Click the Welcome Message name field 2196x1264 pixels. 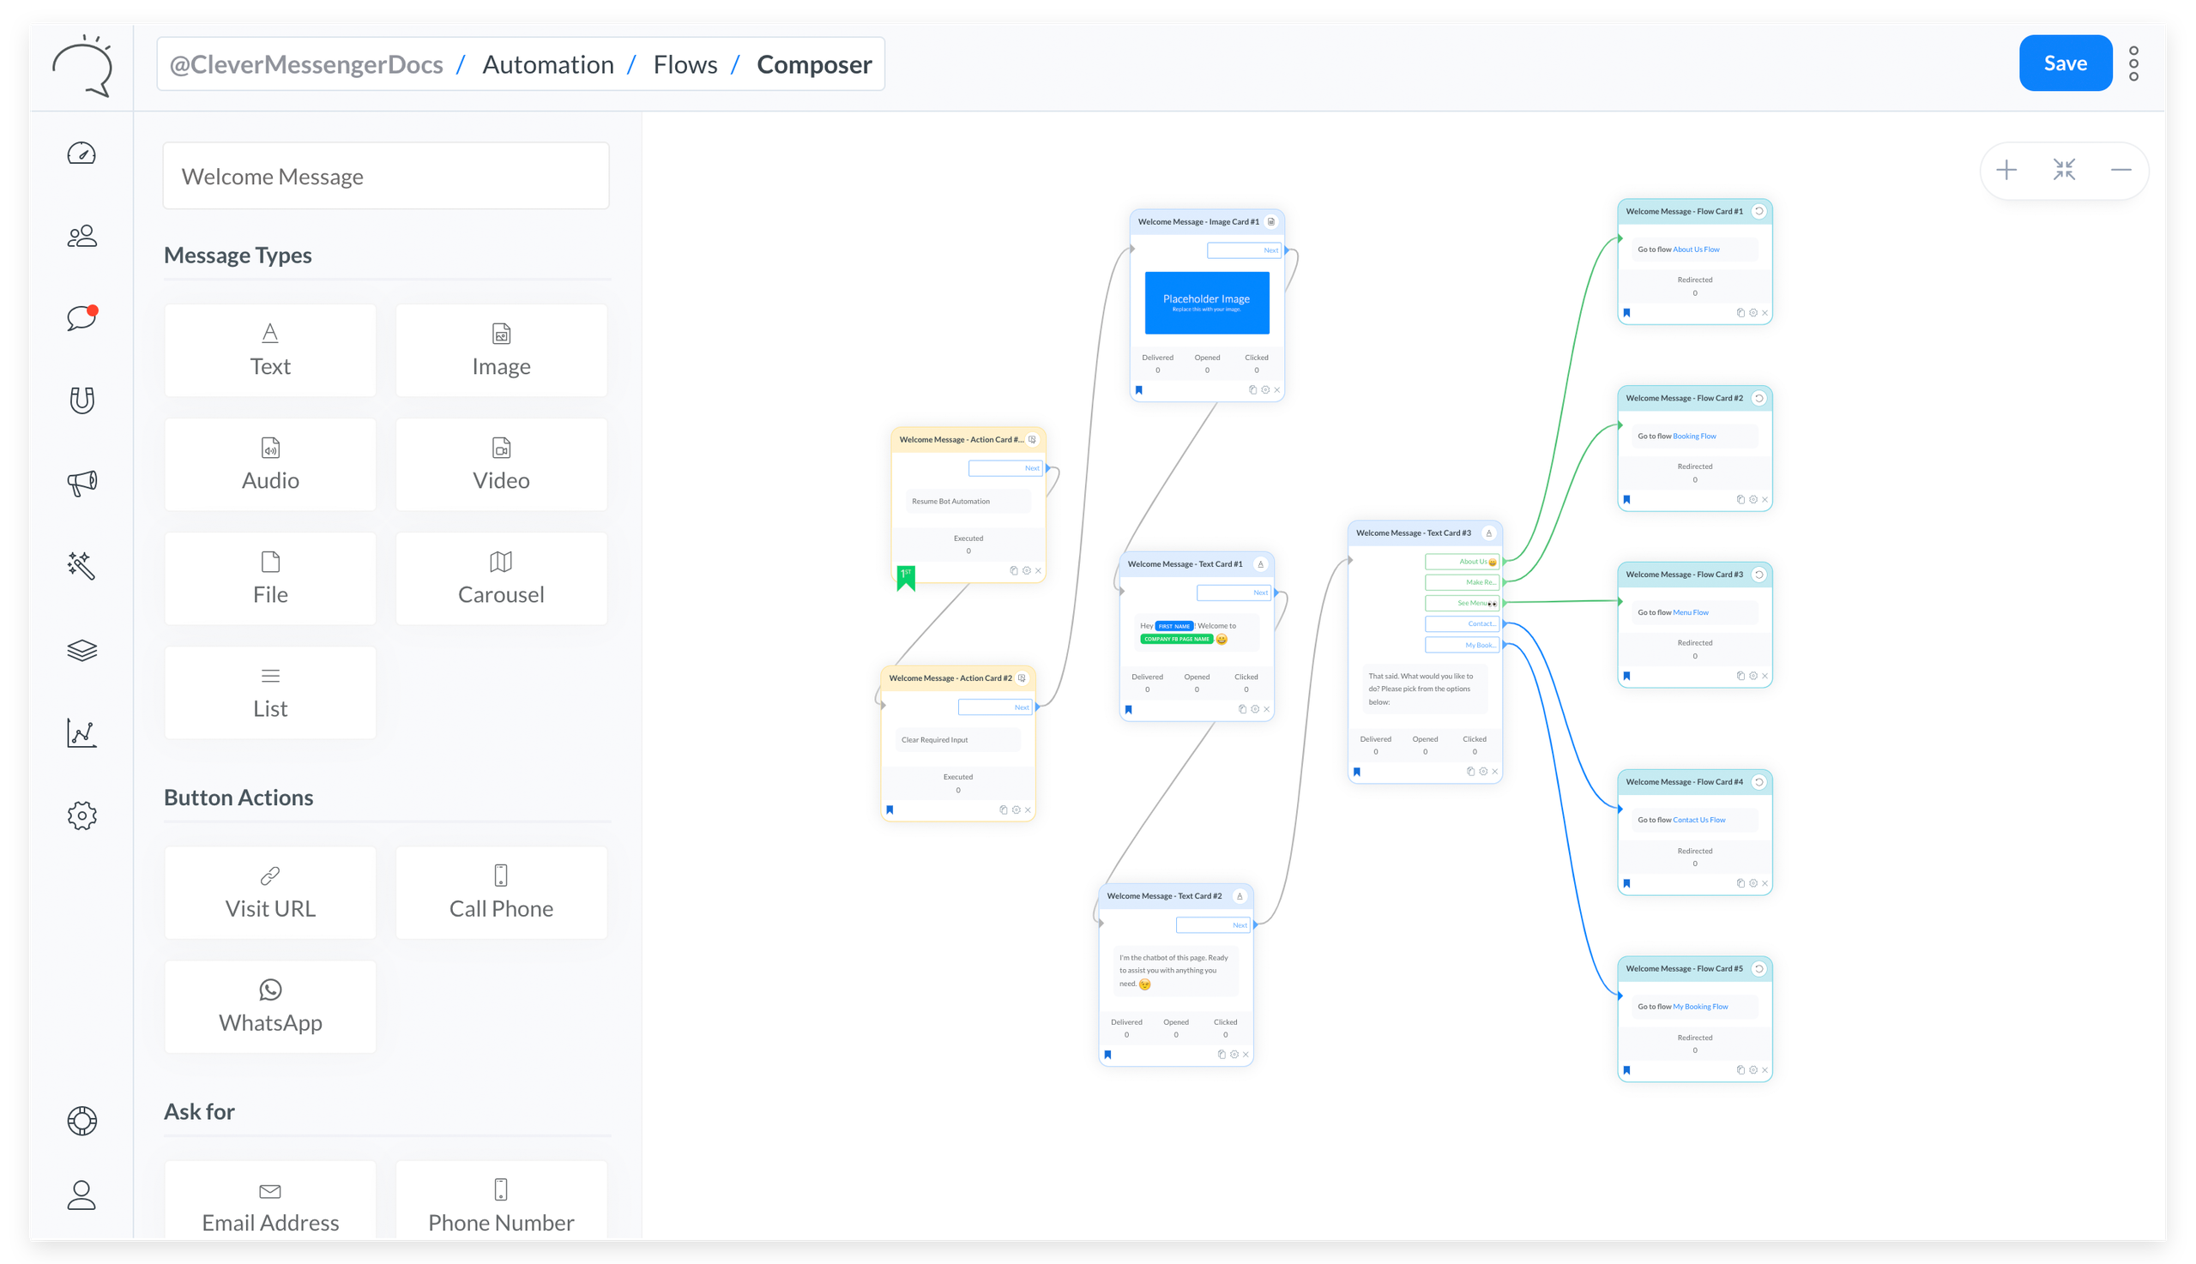(x=385, y=177)
